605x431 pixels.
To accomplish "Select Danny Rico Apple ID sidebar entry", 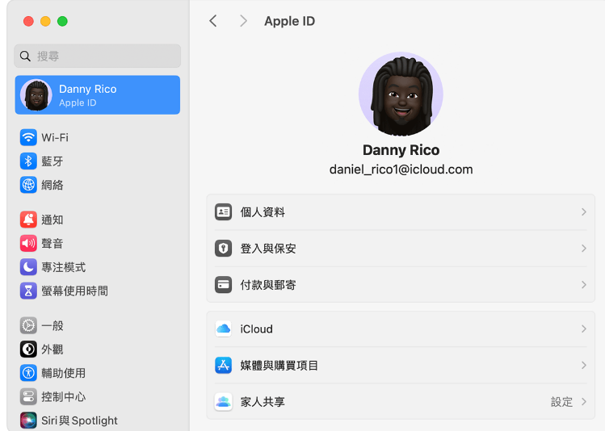I will coord(98,94).
